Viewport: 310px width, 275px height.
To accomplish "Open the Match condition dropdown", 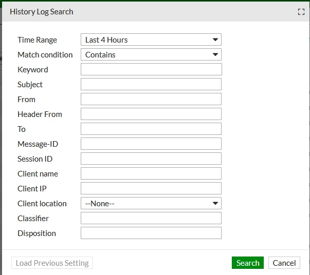I will coord(151,55).
